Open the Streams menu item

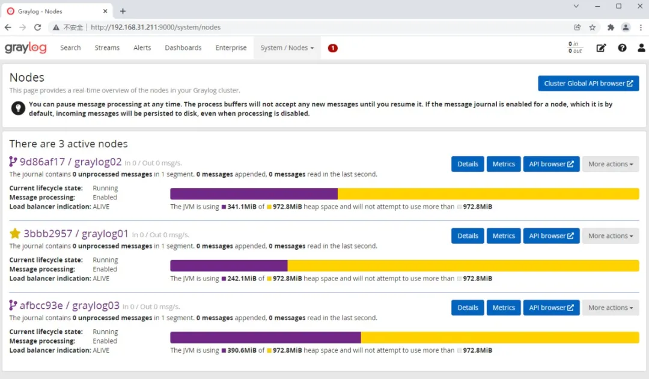tap(107, 48)
